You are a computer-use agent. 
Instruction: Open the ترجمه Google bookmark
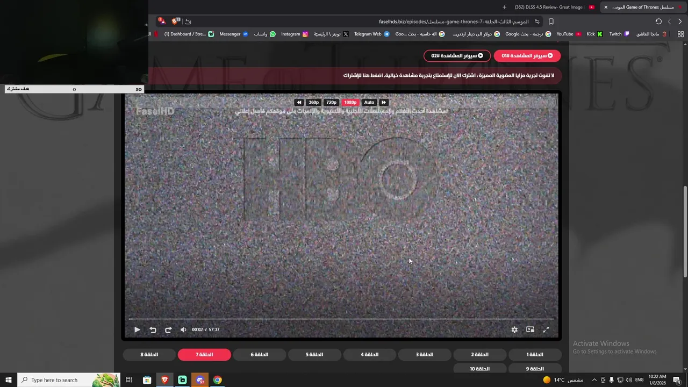pos(528,34)
